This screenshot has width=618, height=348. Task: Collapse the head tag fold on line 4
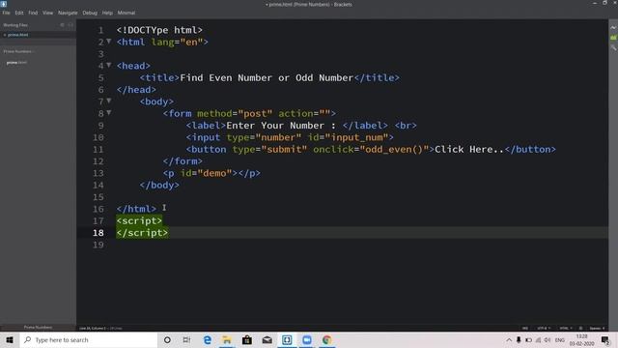tap(109, 65)
